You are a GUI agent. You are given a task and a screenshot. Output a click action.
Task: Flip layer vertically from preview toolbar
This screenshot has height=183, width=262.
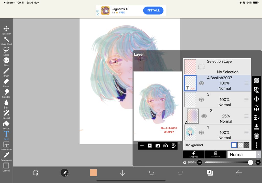pos(174,146)
